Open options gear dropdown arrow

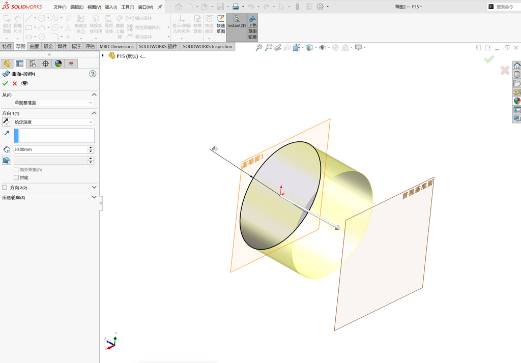click(x=328, y=7)
